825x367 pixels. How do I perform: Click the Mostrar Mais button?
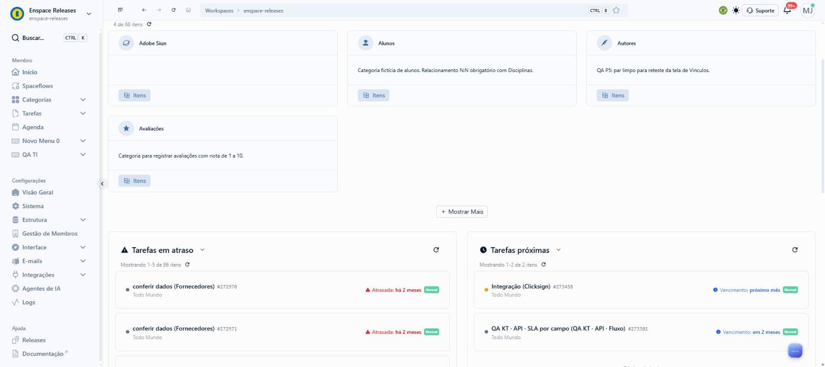(x=462, y=211)
